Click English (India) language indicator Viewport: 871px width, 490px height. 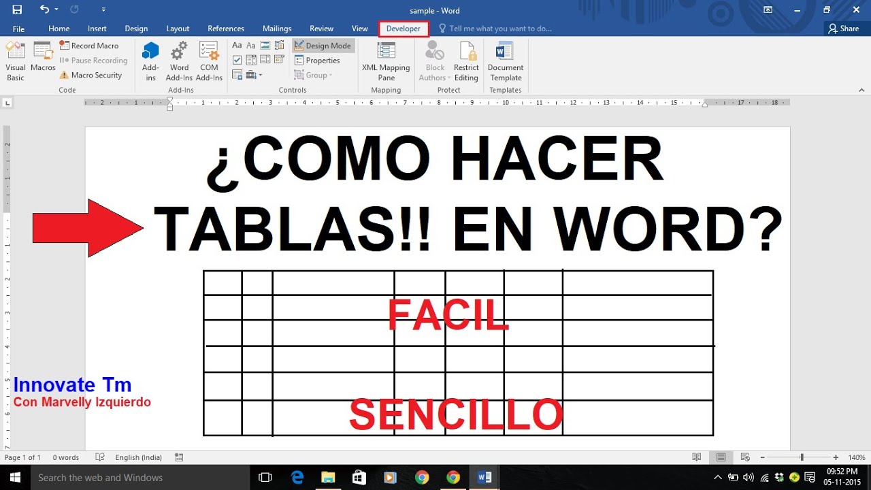tap(139, 457)
